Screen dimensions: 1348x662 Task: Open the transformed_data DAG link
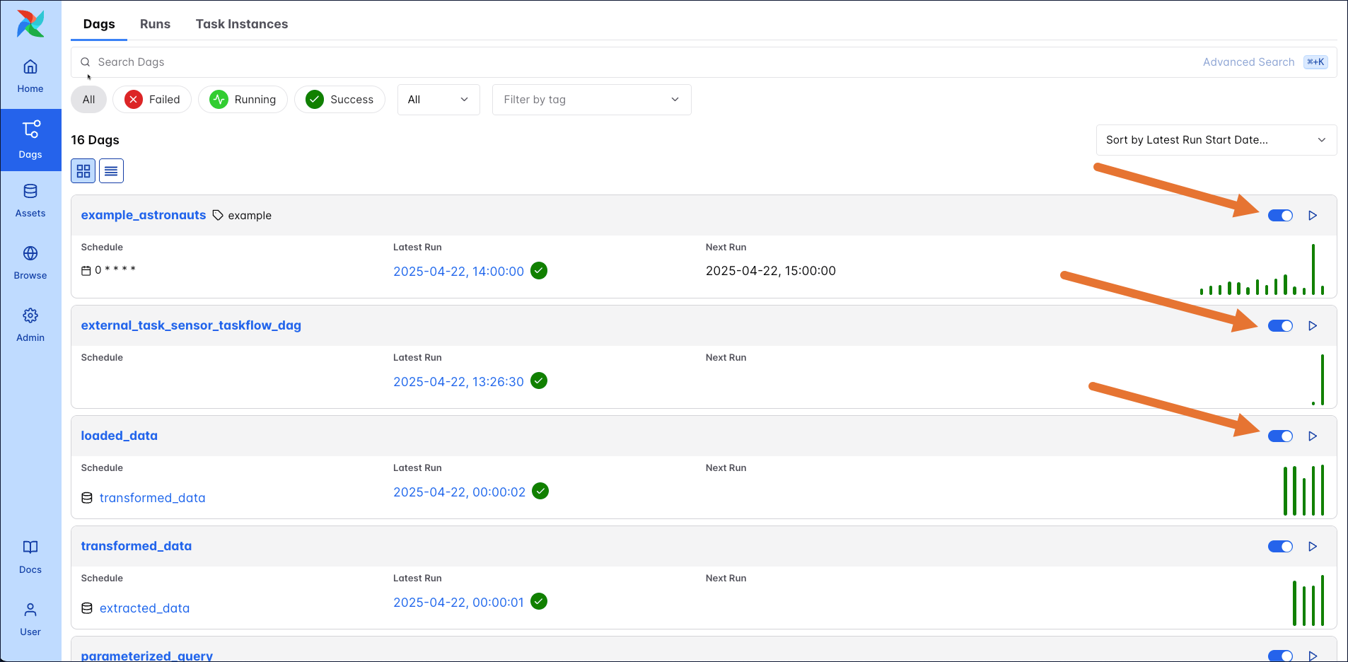click(136, 546)
